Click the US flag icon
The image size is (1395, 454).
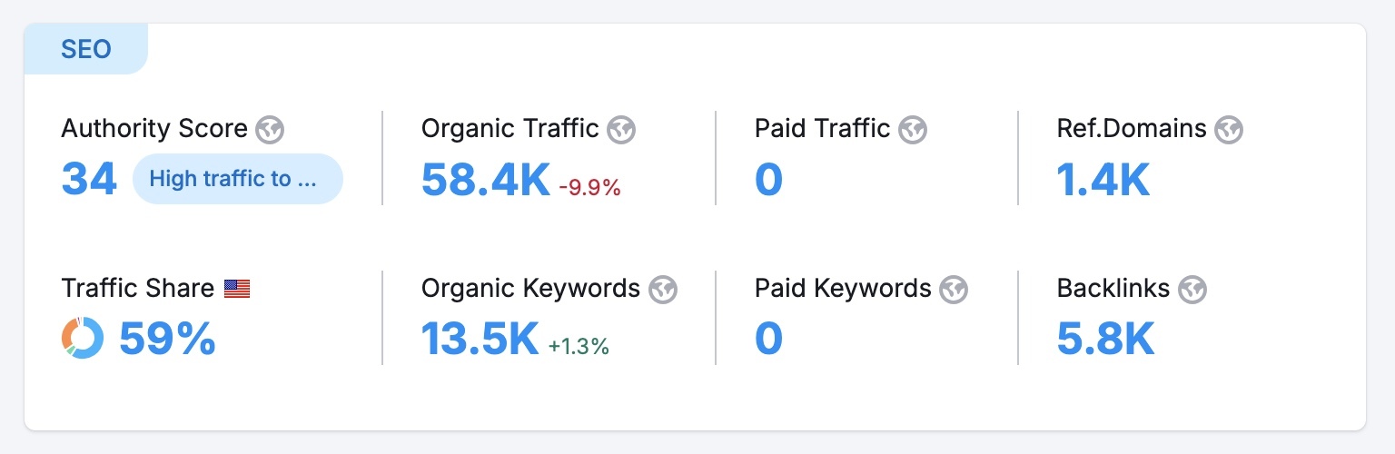point(236,289)
